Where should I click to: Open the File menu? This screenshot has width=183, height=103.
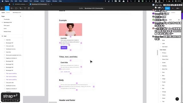tap(12, 1)
